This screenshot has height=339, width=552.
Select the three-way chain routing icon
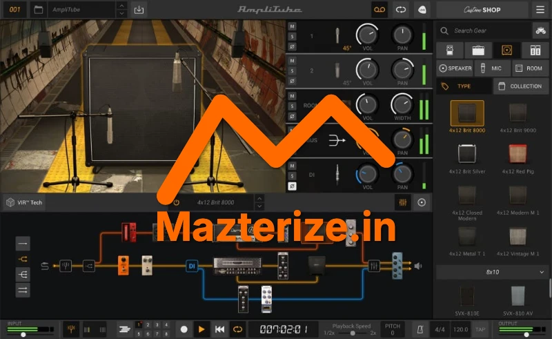[23, 275]
